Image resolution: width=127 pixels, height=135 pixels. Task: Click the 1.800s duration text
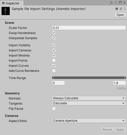point(121,88)
